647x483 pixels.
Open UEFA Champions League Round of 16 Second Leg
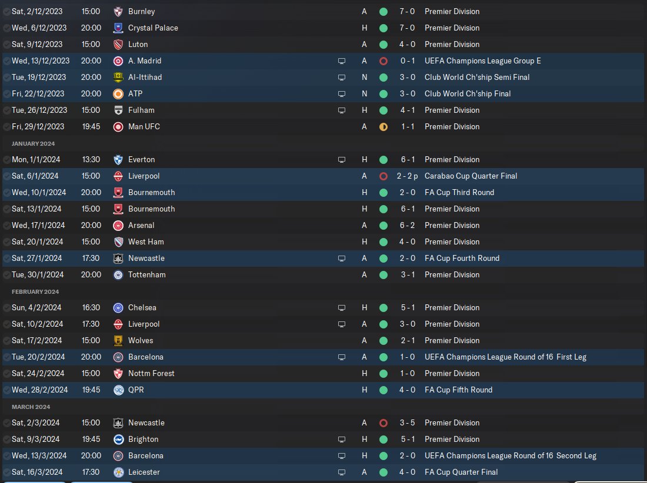(x=510, y=456)
